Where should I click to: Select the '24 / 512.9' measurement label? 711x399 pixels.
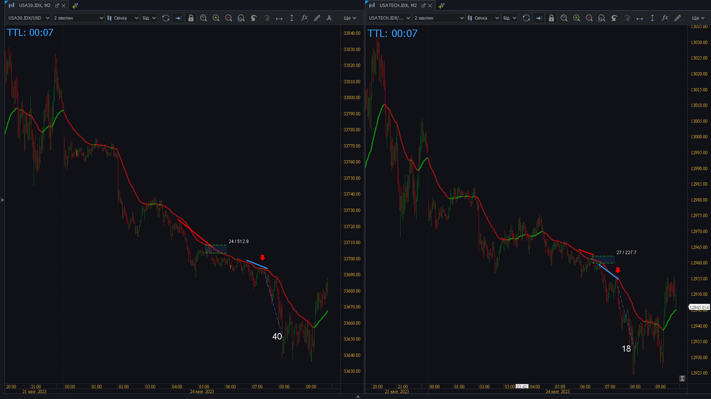click(239, 242)
